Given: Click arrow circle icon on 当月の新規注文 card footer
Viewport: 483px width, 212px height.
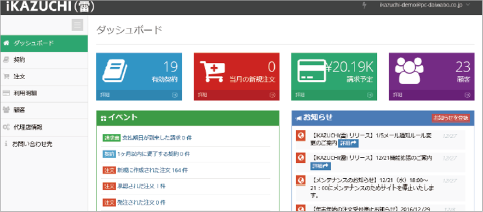Looking at the screenshot, I should coord(272,95).
